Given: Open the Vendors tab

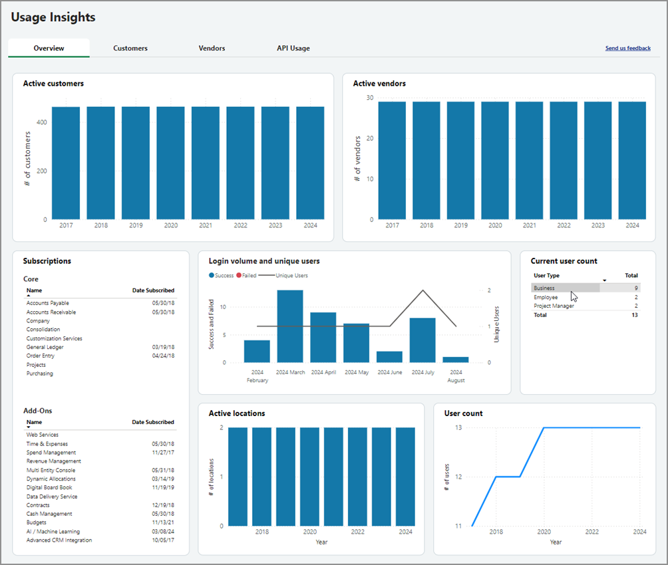Looking at the screenshot, I should point(212,49).
